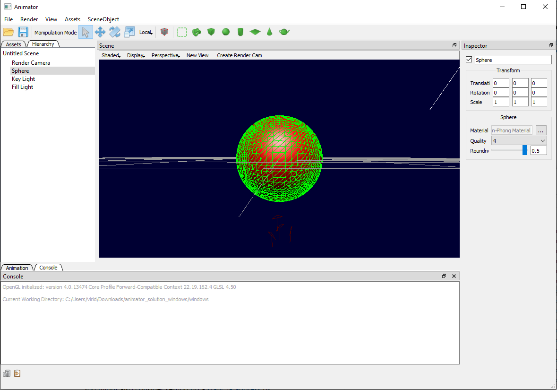Uncheck the Sphere enabled checkbox in Inspector
This screenshot has width=557, height=390.
[x=469, y=60]
